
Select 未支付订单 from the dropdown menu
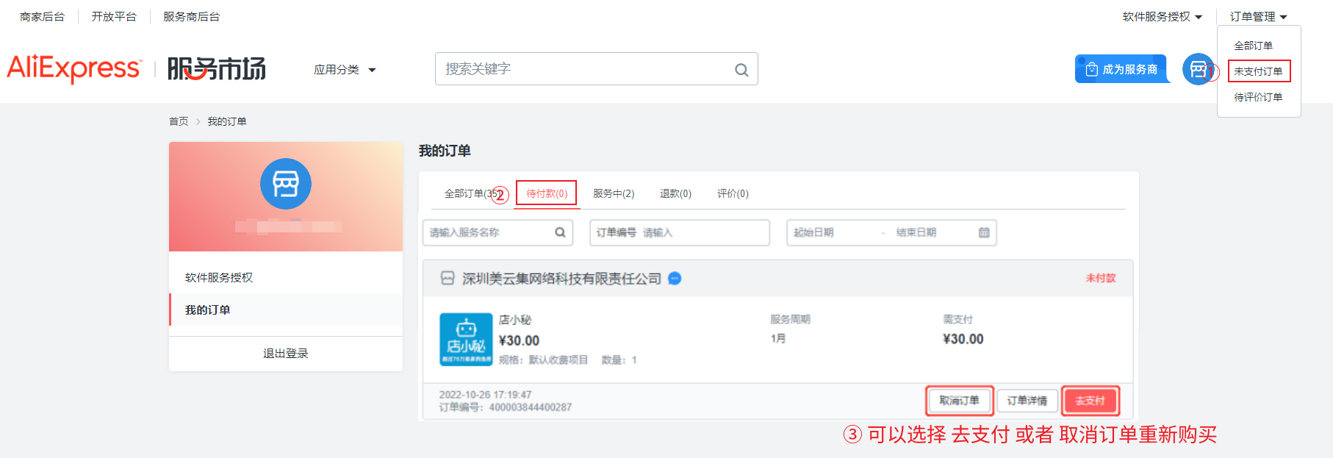1258,71
